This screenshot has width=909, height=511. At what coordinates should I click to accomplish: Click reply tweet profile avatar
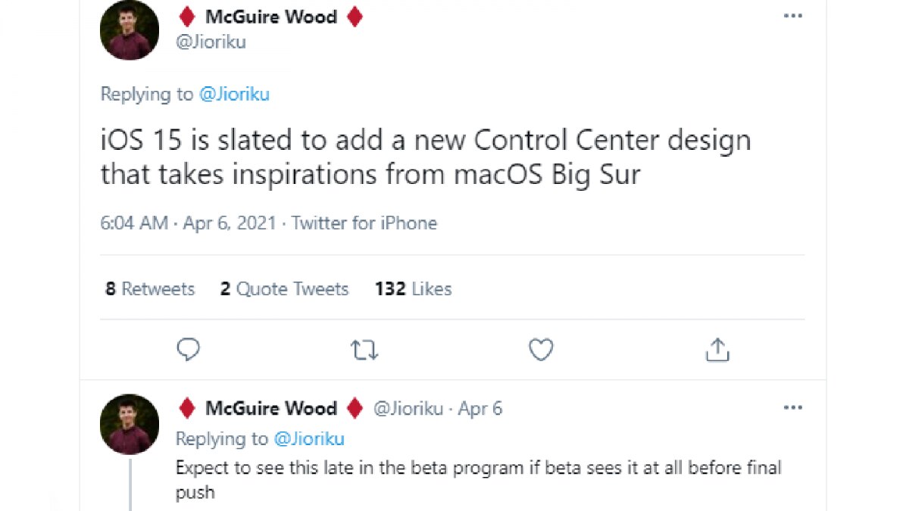coord(130,424)
